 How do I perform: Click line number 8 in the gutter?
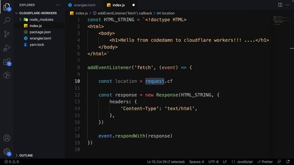pyautogui.click(x=79, y=67)
